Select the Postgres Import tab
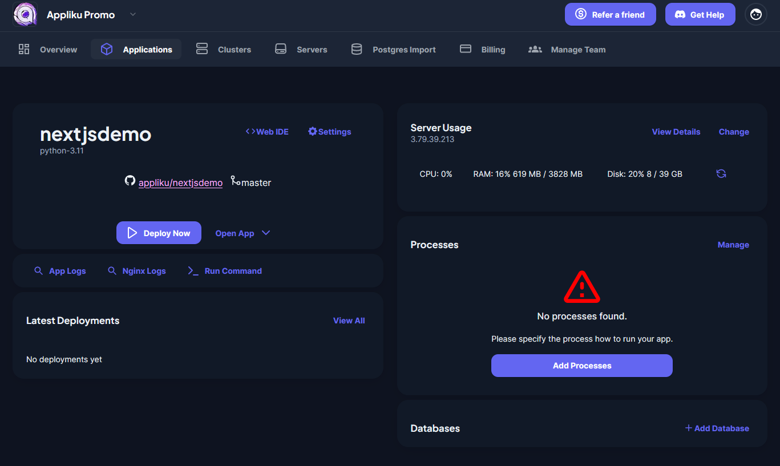The image size is (780, 466). coord(393,50)
